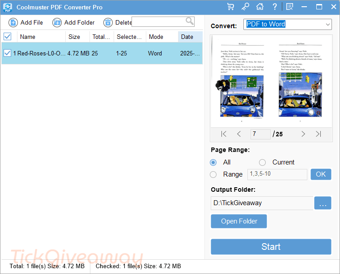Go to next preview page

303,134
